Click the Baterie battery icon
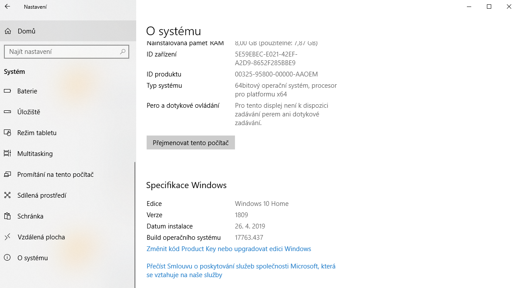Screen dimensions: 513x288 [7, 91]
